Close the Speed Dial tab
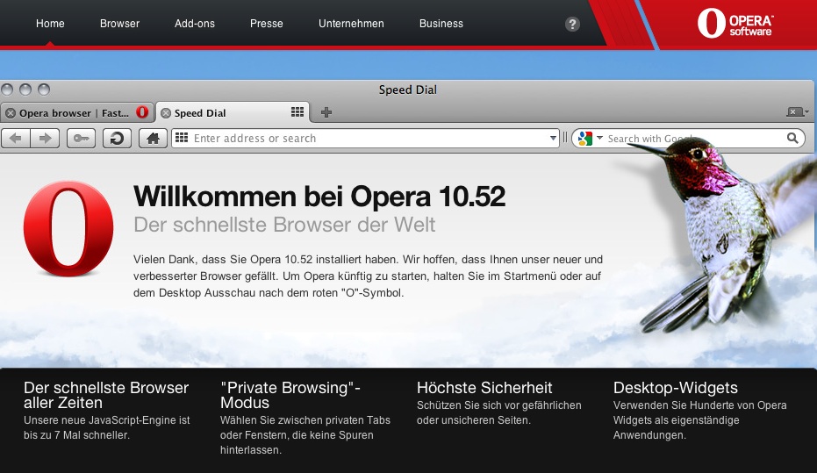This screenshot has width=817, height=473. pos(166,113)
